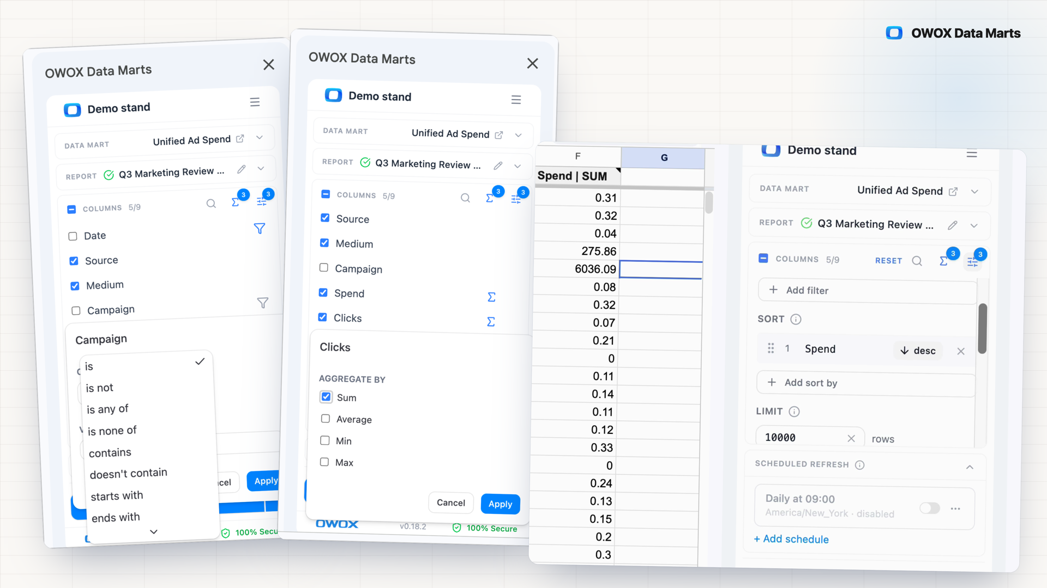Choose 'is any of' filter operator
1047x588 pixels.
pos(107,409)
